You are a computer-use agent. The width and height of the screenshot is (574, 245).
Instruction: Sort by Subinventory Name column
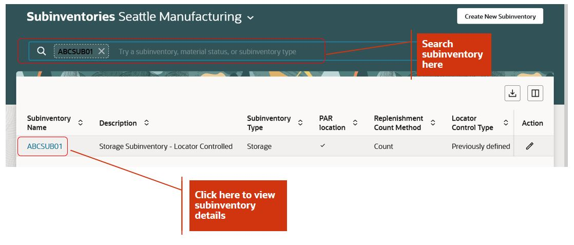click(80, 123)
